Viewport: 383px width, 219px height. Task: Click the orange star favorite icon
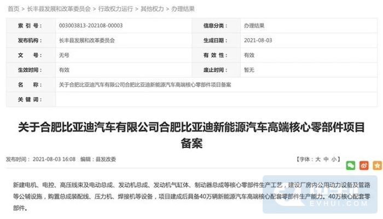tap(376, 165)
